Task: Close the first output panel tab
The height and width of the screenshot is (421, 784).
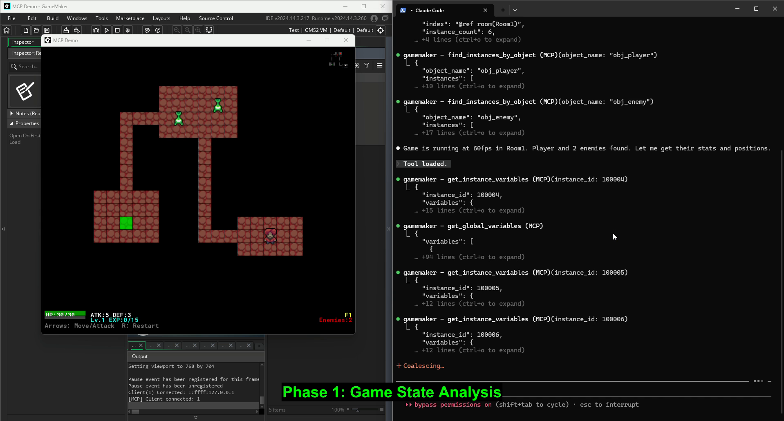Action: point(141,346)
